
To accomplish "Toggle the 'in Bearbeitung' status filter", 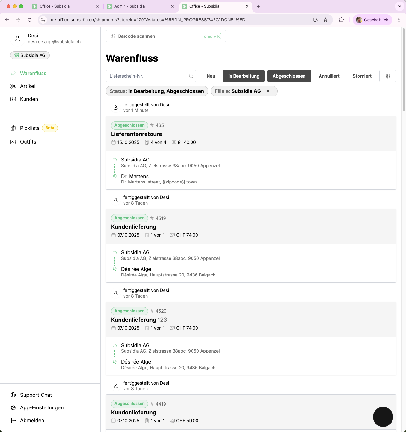I will tap(244, 76).
